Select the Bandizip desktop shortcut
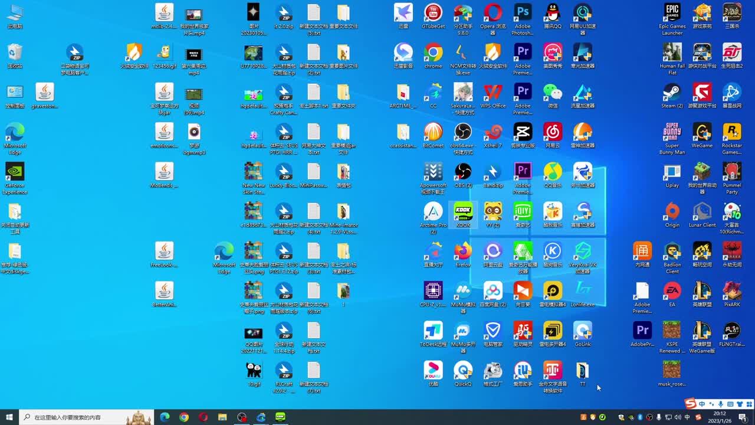The image size is (755, 425). coord(493,172)
